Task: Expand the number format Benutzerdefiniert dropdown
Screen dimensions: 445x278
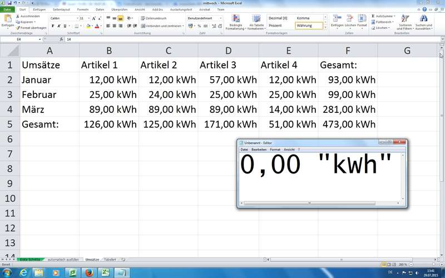Action: pyautogui.click(x=220, y=18)
